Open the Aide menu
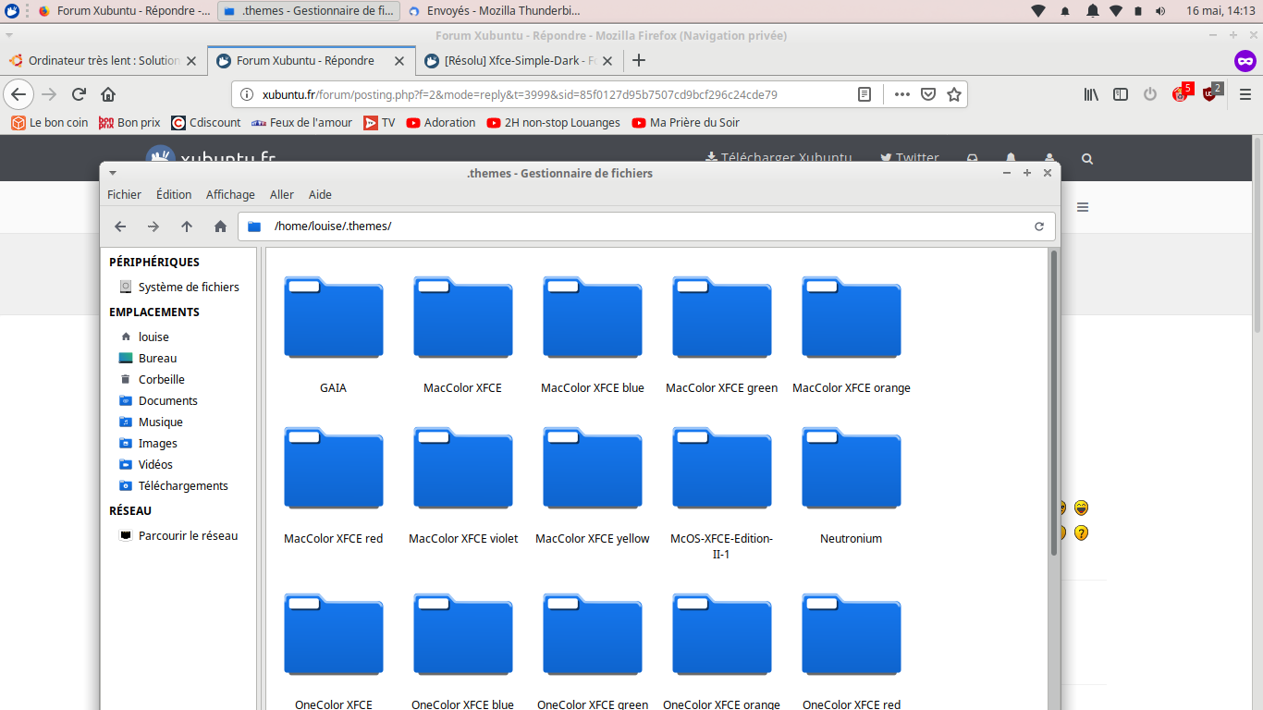 tap(320, 194)
